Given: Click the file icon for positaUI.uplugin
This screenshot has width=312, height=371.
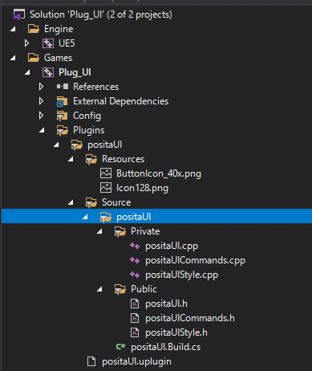Looking at the screenshot, I should [x=91, y=361].
